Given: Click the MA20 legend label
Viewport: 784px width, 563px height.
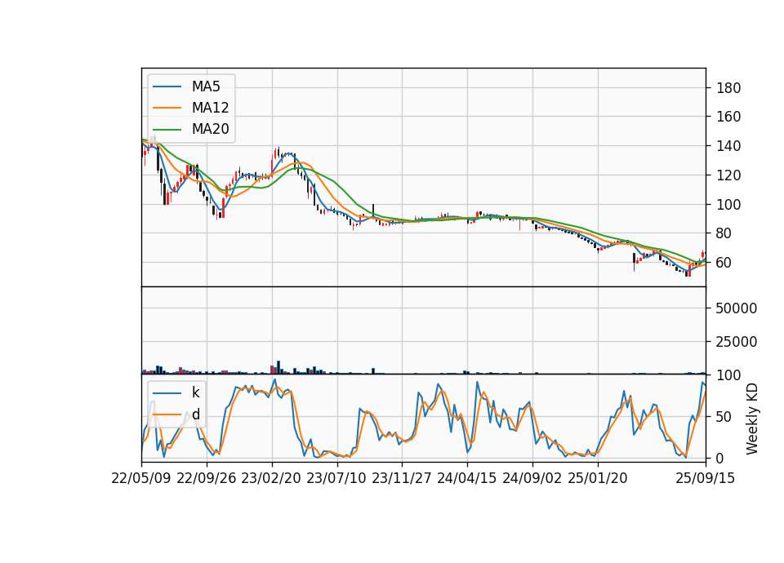Looking at the screenshot, I should click(x=210, y=129).
